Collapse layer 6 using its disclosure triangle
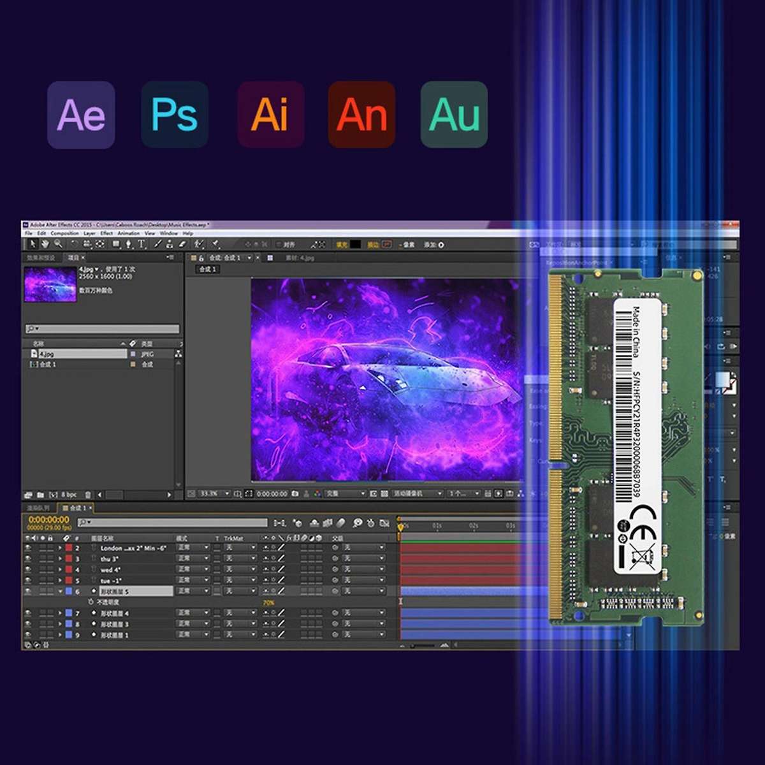The height and width of the screenshot is (765, 765). (x=61, y=592)
